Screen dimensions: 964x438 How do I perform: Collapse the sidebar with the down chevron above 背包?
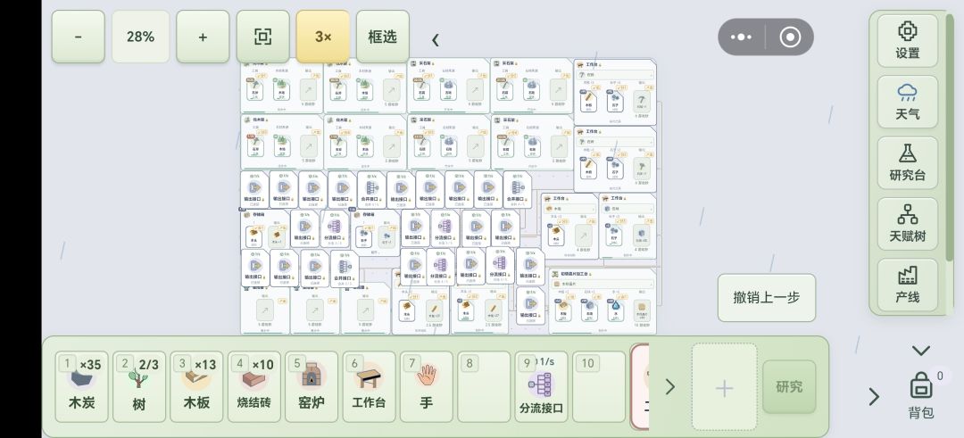[921, 351]
